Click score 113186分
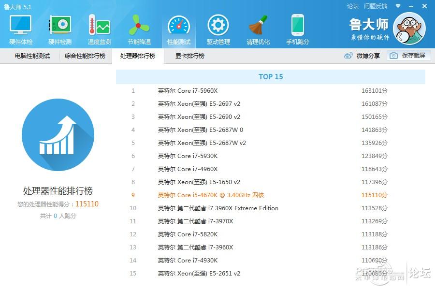Screen dimensions: 435x290 [x=374, y=247]
